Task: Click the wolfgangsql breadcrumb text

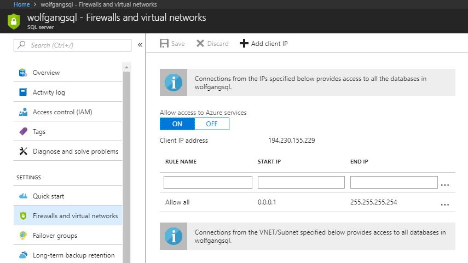Action: coord(99,4)
